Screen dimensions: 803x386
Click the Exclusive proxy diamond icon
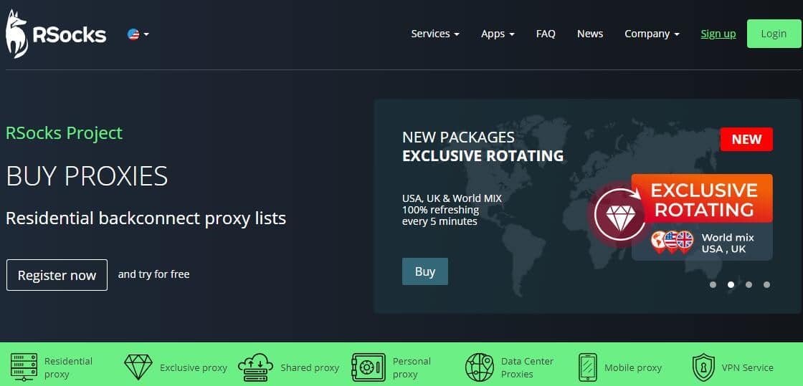pyautogui.click(x=138, y=367)
